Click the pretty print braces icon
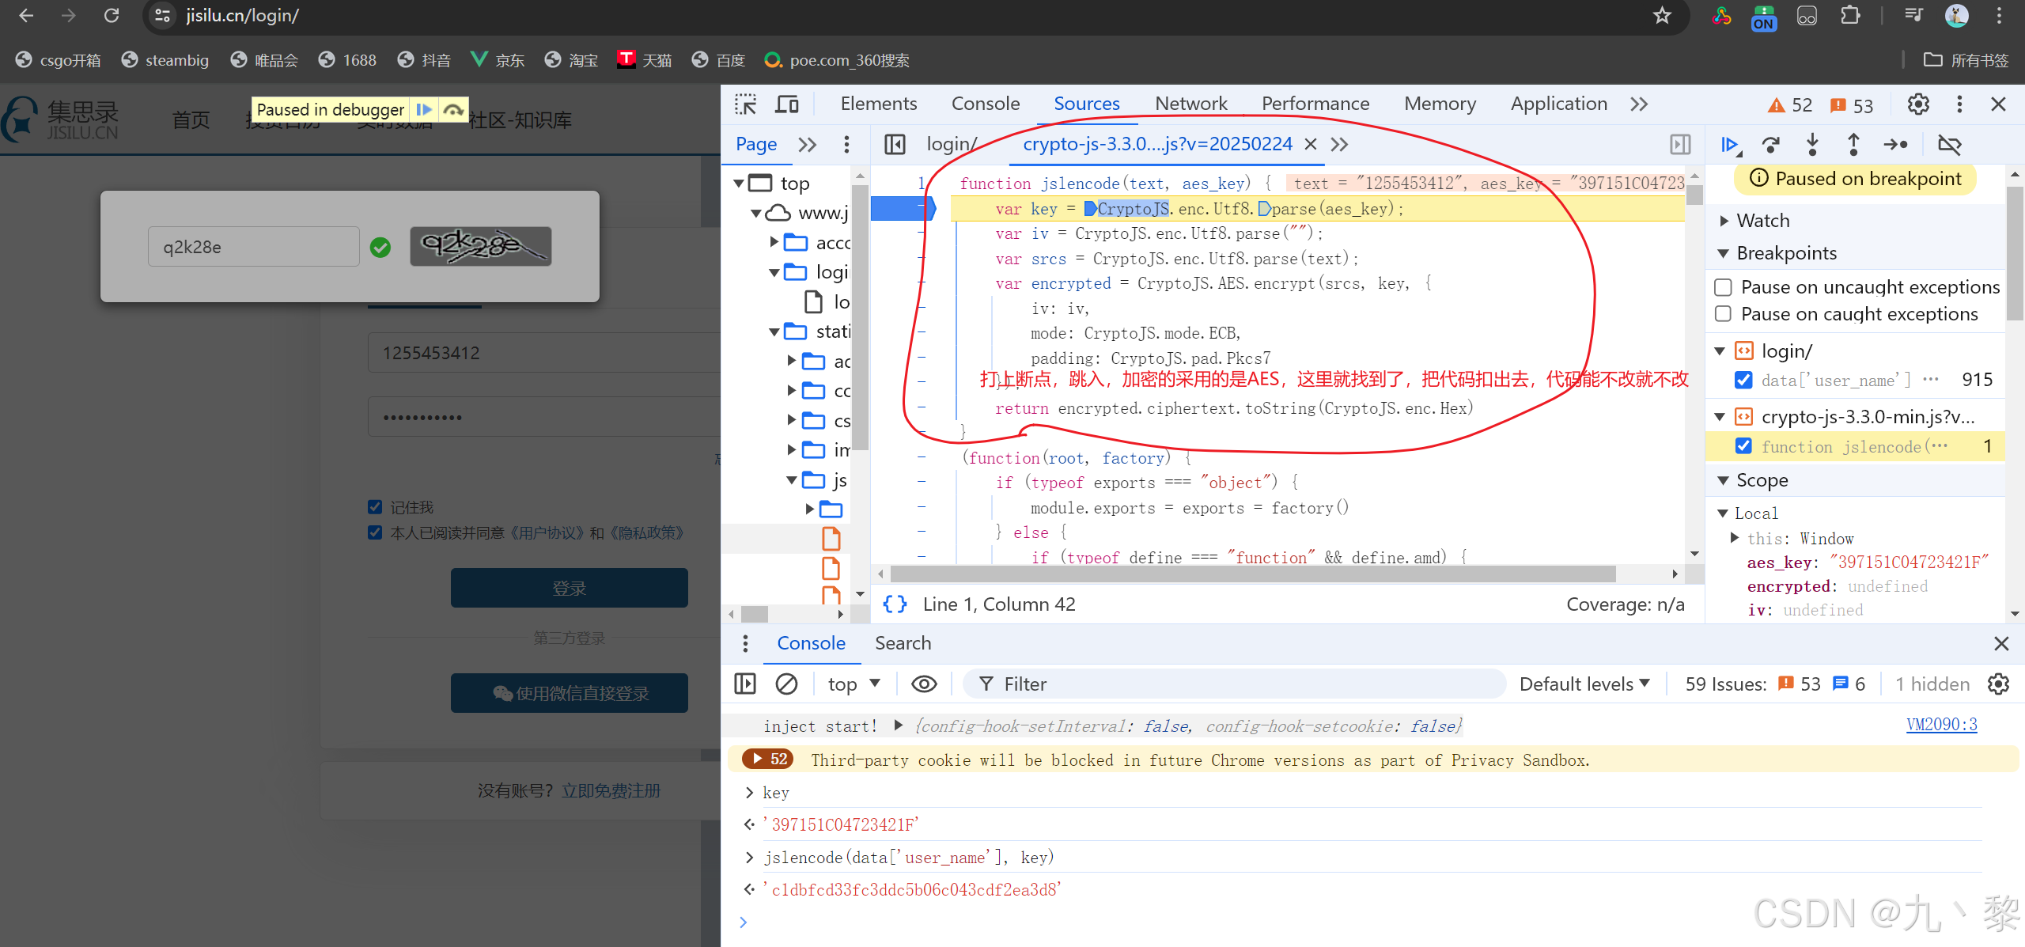The height and width of the screenshot is (947, 2025). pos(895,604)
